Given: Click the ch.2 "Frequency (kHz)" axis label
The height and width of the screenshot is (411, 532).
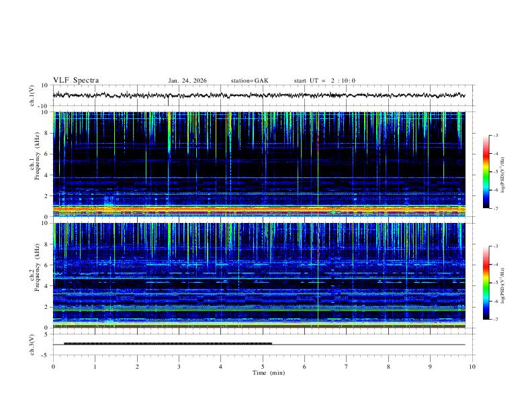Looking at the screenshot, I should pos(38,267).
